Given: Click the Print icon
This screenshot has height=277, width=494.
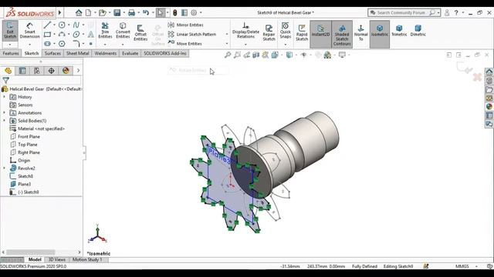Looking at the screenshot, I should coord(132,12).
